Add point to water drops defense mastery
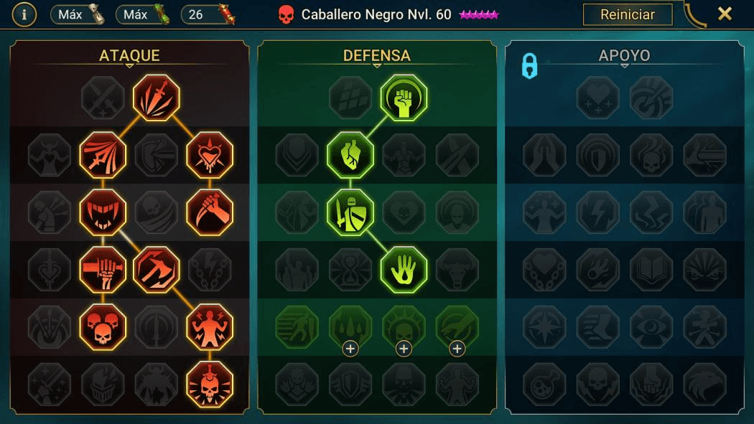Screen dimensions: 754x424 pyautogui.click(x=350, y=349)
